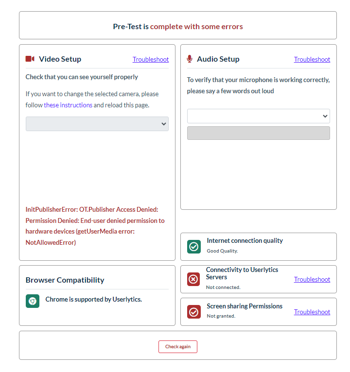The height and width of the screenshot is (372, 350).
Task: Click the Chrome browser icon
Action: coord(33,301)
